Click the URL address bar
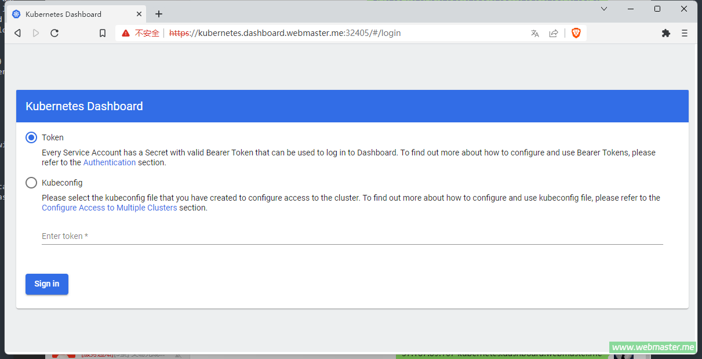The width and height of the screenshot is (702, 359). [x=348, y=33]
